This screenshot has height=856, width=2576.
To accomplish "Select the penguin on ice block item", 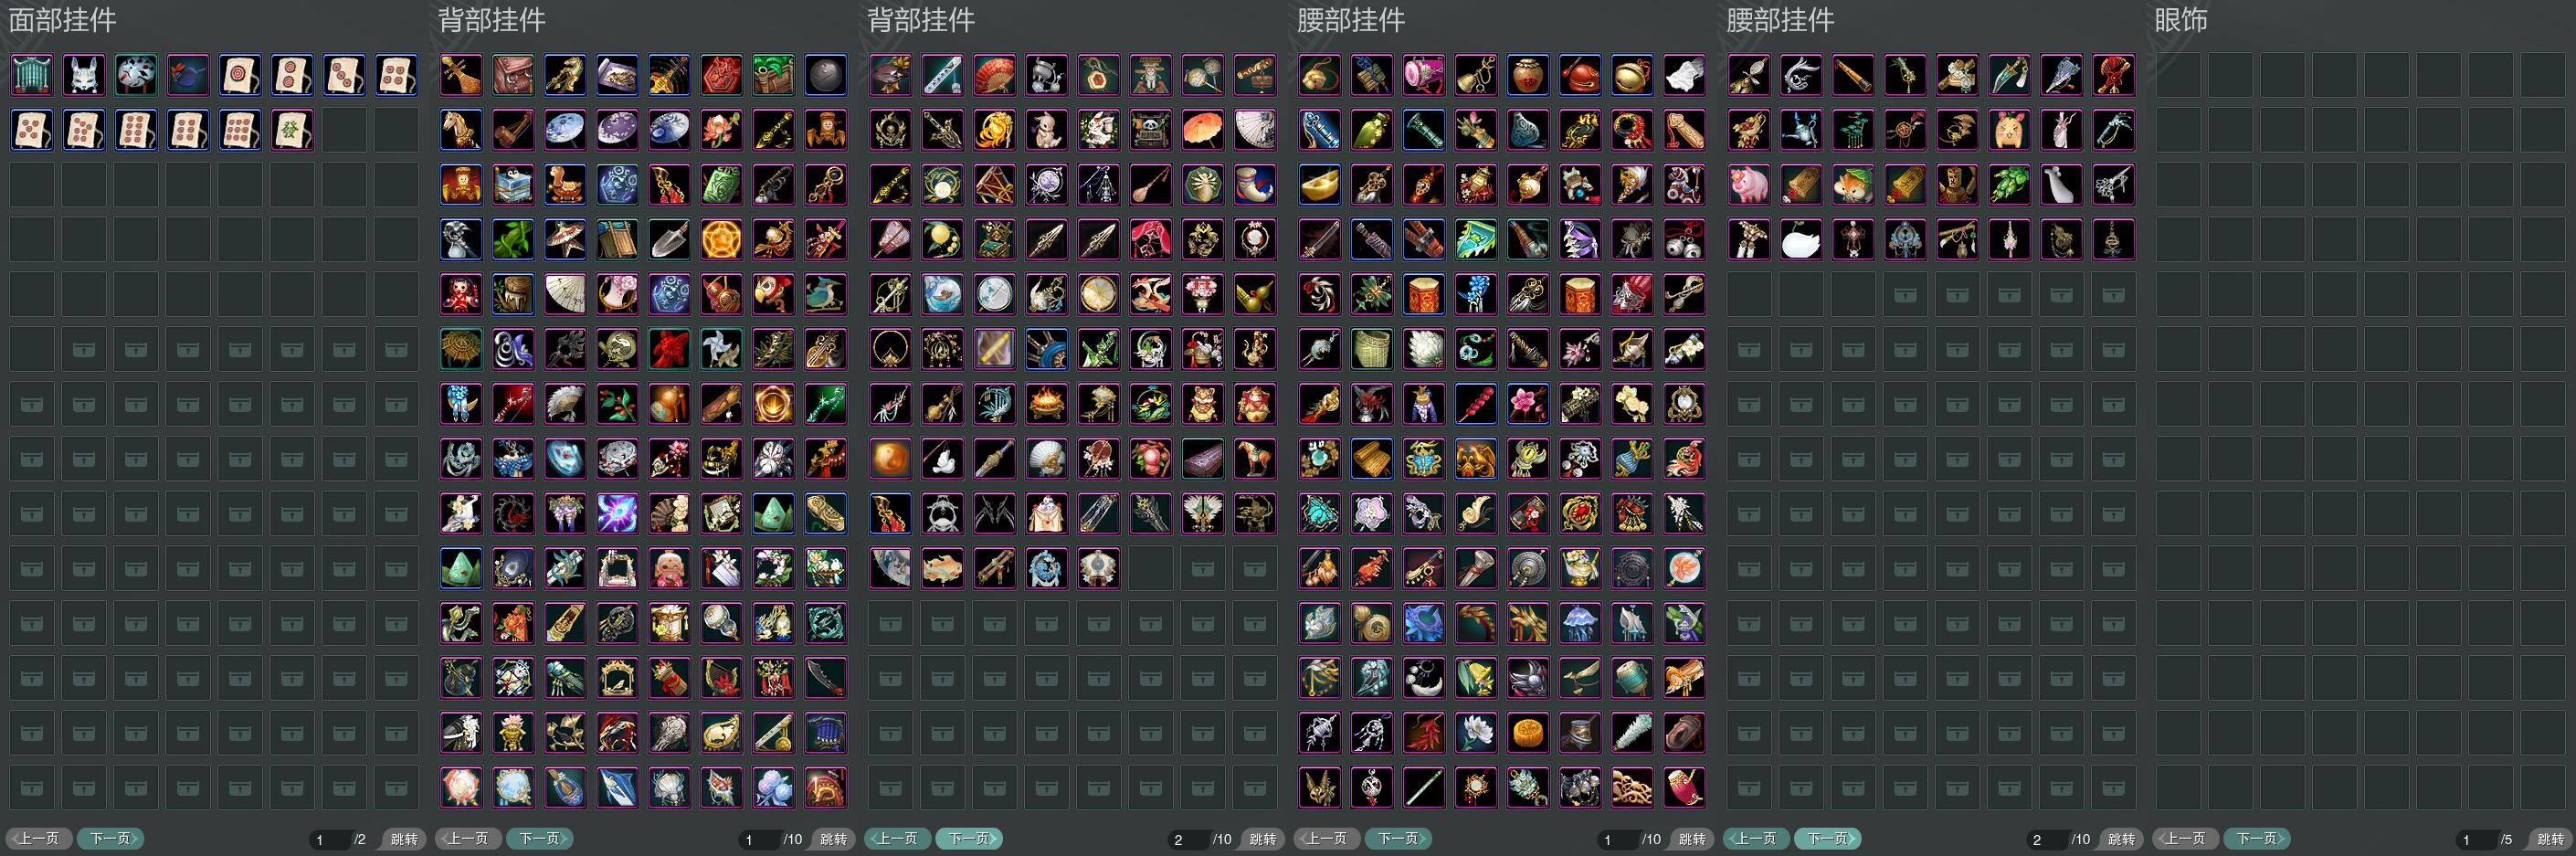I will [x=513, y=185].
